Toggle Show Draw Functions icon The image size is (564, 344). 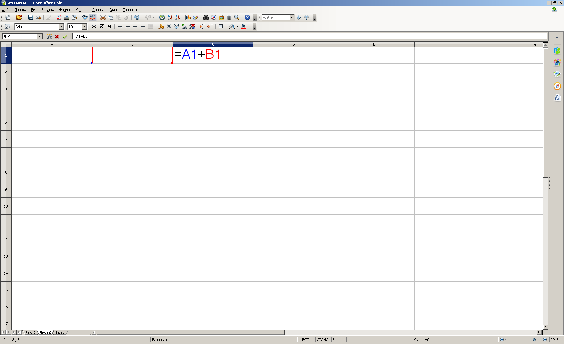click(x=196, y=17)
